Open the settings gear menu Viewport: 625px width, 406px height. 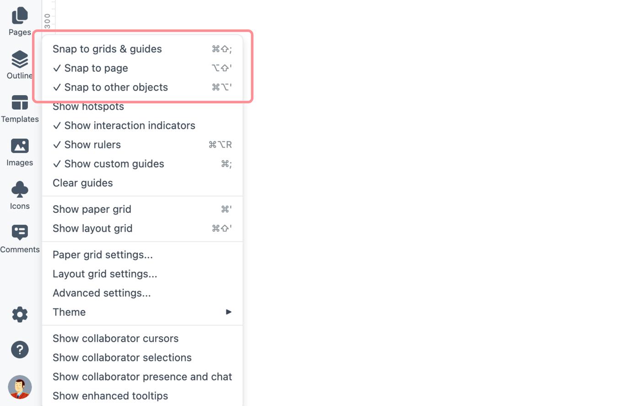pyautogui.click(x=19, y=314)
